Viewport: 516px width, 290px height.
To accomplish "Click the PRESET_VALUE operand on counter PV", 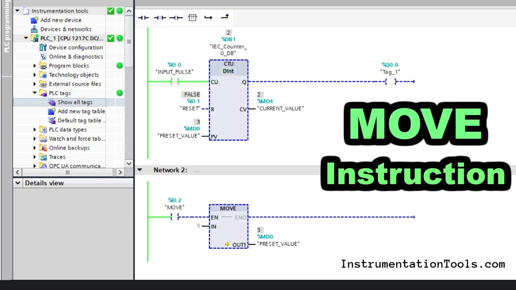I will [x=178, y=136].
